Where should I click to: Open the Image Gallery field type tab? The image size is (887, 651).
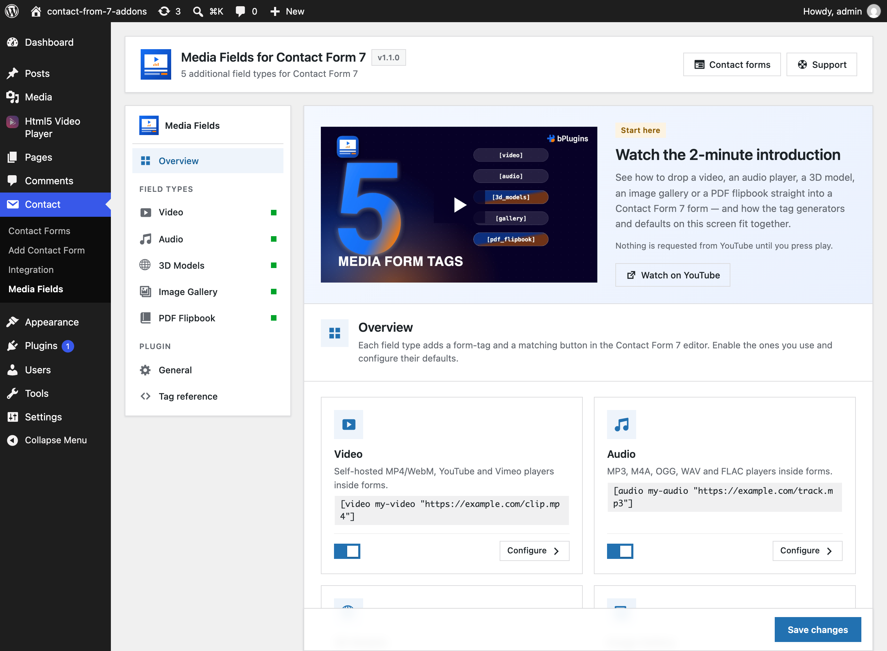(208, 292)
